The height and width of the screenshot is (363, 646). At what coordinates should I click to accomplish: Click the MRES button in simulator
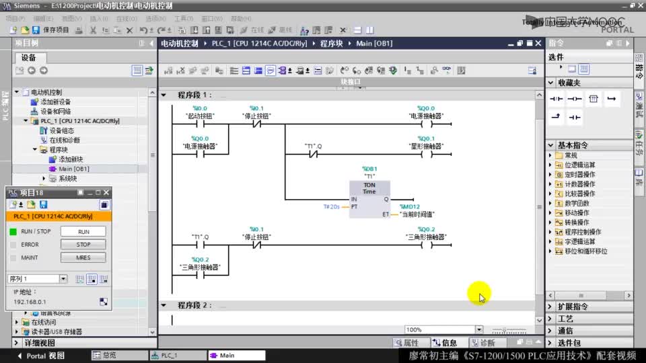[83, 257]
